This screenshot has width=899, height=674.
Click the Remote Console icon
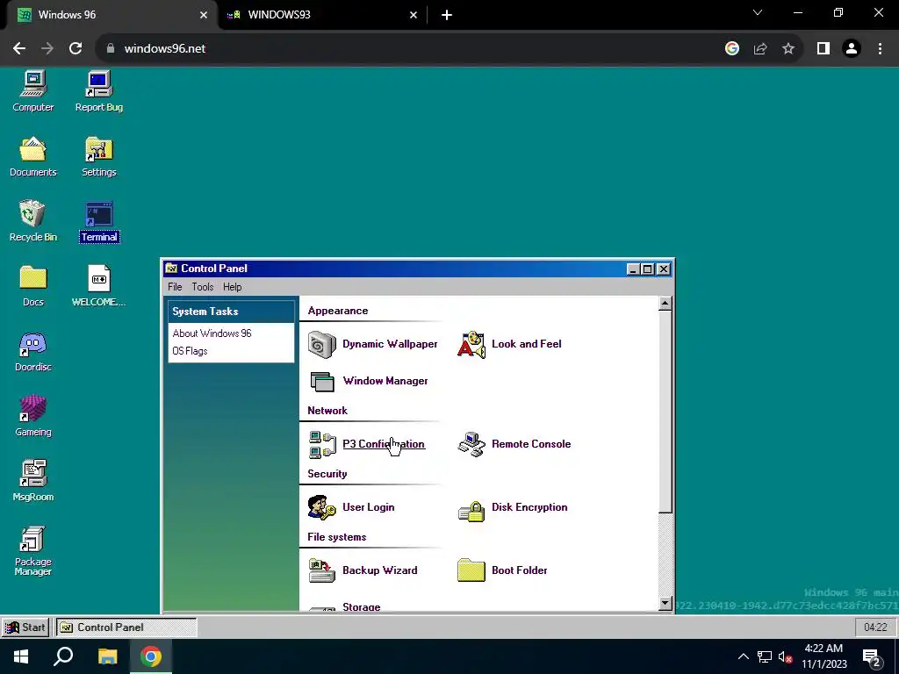(x=471, y=445)
